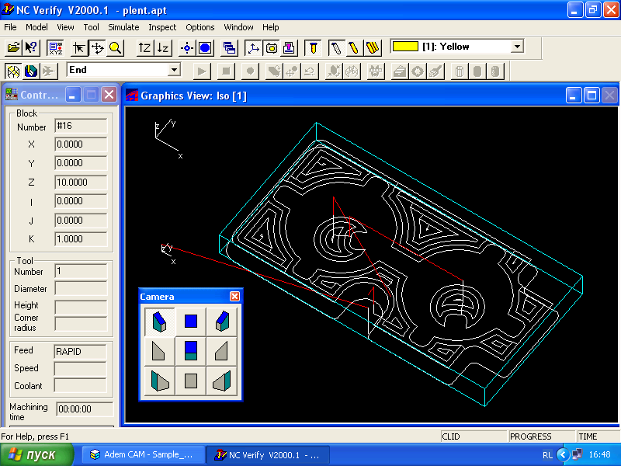
Task: Open XYZ coordinates display tool
Action: [55, 48]
